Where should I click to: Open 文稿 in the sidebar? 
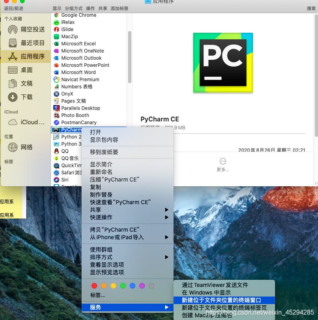click(26, 84)
